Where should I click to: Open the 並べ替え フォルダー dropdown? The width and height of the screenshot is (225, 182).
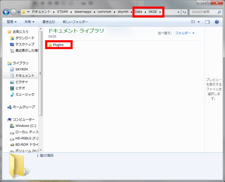pyautogui.click(x=185, y=33)
